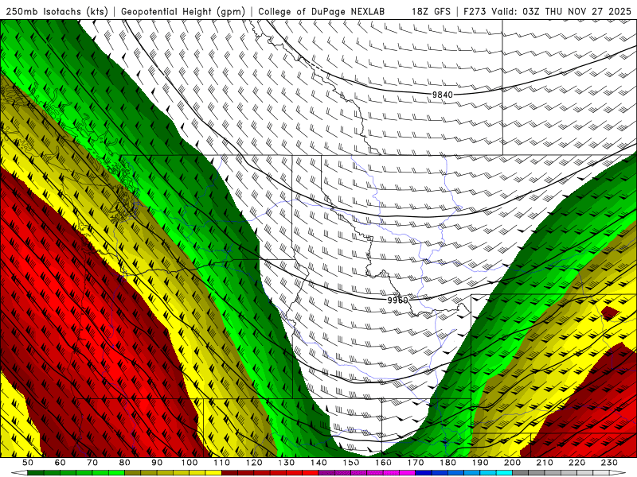The width and height of the screenshot is (637, 477).
Task: Select the dark red swatch just after 110
Action: point(229,472)
